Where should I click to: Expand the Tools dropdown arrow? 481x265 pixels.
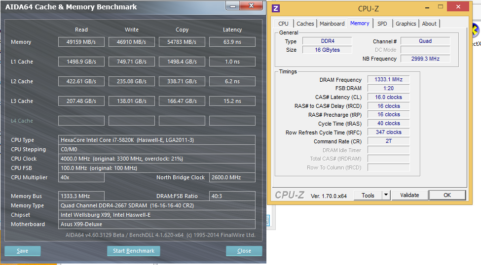386,195
